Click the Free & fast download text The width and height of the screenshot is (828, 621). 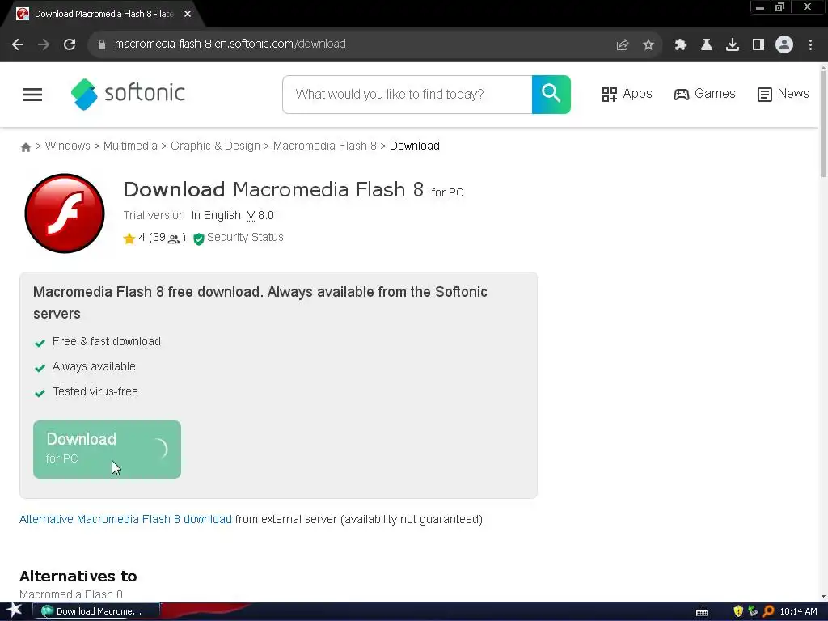click(107, 342)
